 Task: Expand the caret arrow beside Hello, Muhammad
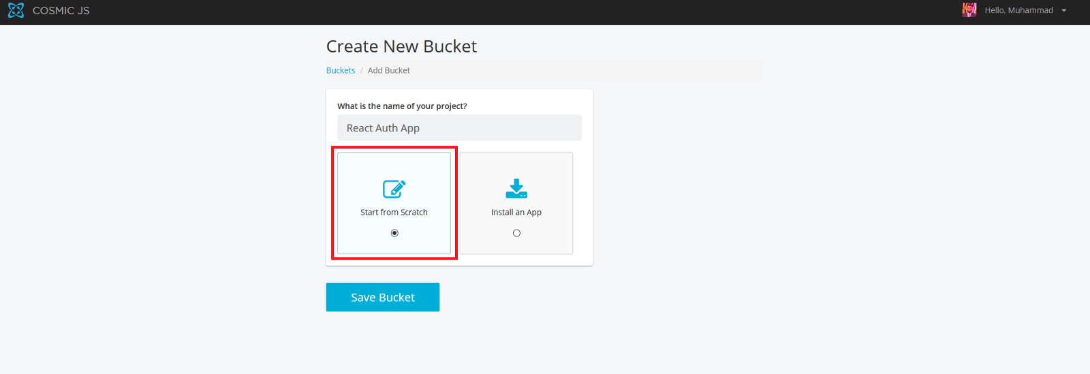[x=1064, y=11]
